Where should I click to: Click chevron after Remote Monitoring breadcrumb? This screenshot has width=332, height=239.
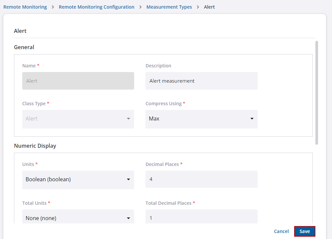tap(53, 7)
